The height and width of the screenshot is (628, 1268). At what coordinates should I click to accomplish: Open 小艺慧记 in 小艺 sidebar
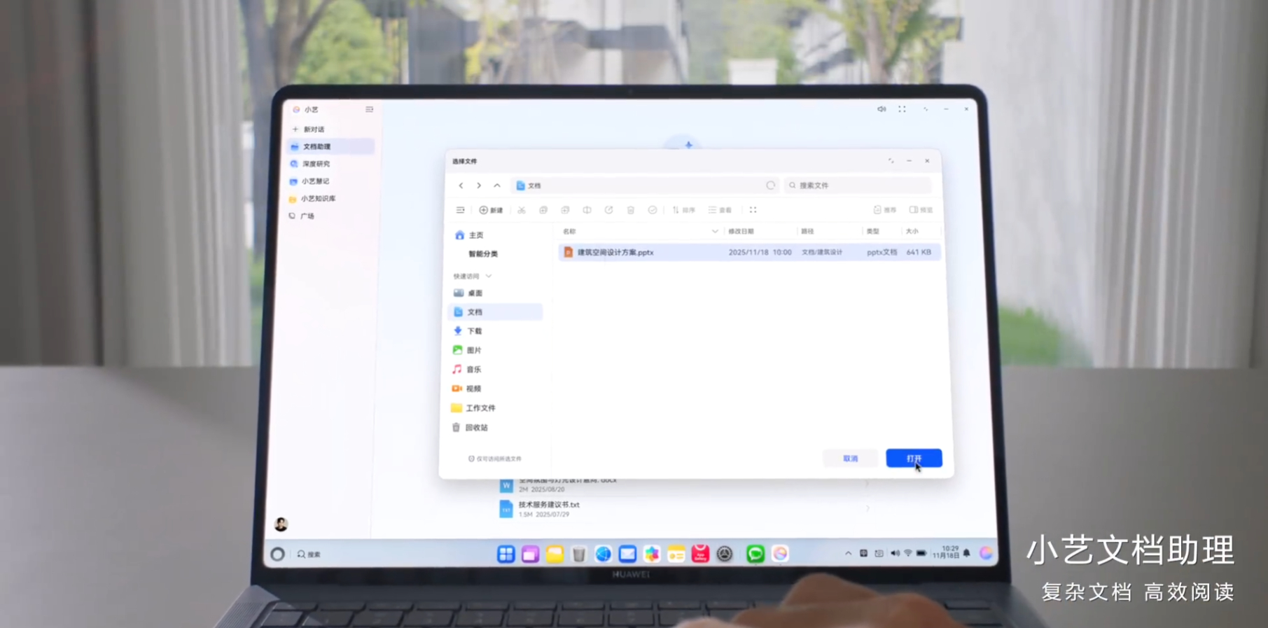[x=309, y=181]
